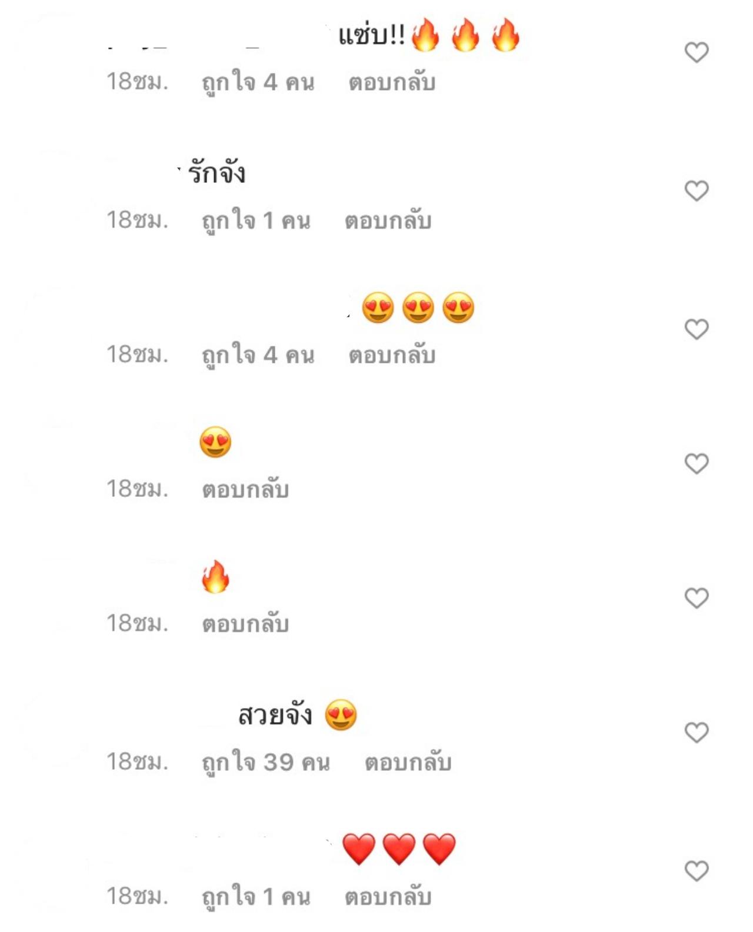
Task: Reply to the "สวยจัง" comment
Action: click(408, 763)
